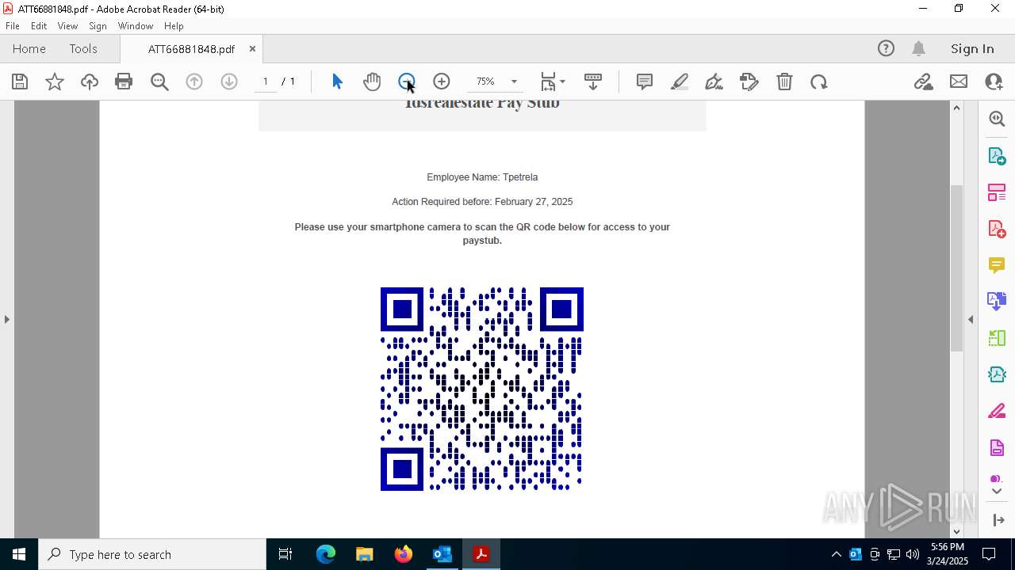Open the Window menu

[x=136, y=26]
